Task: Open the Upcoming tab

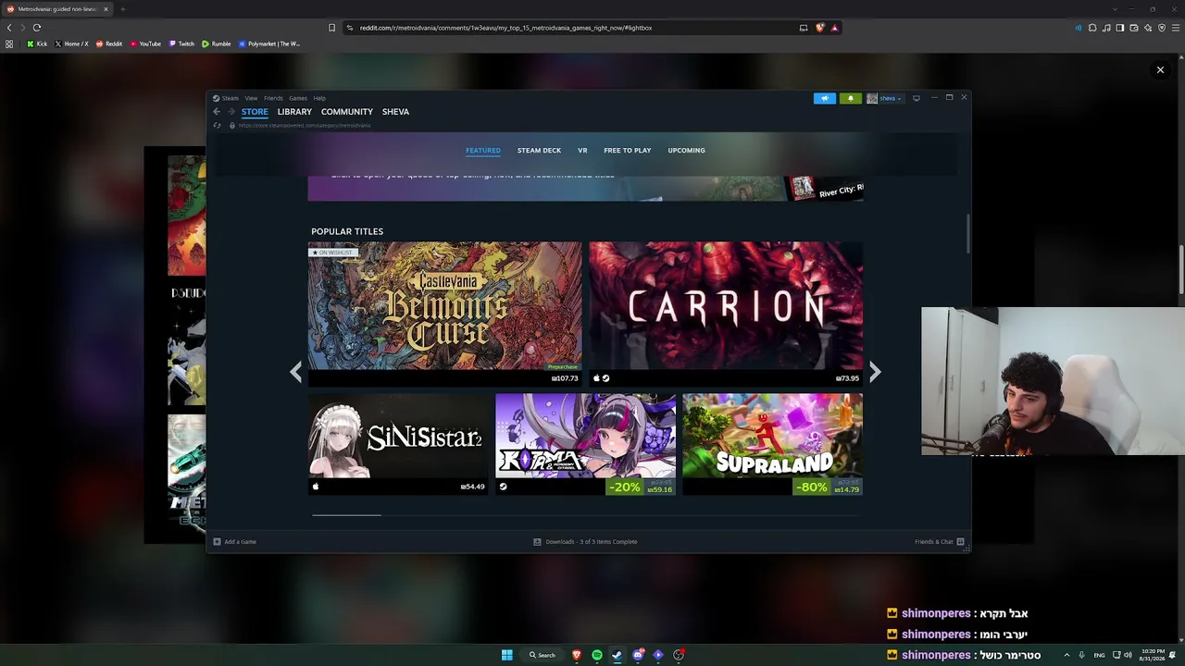Action: (686, 151)
